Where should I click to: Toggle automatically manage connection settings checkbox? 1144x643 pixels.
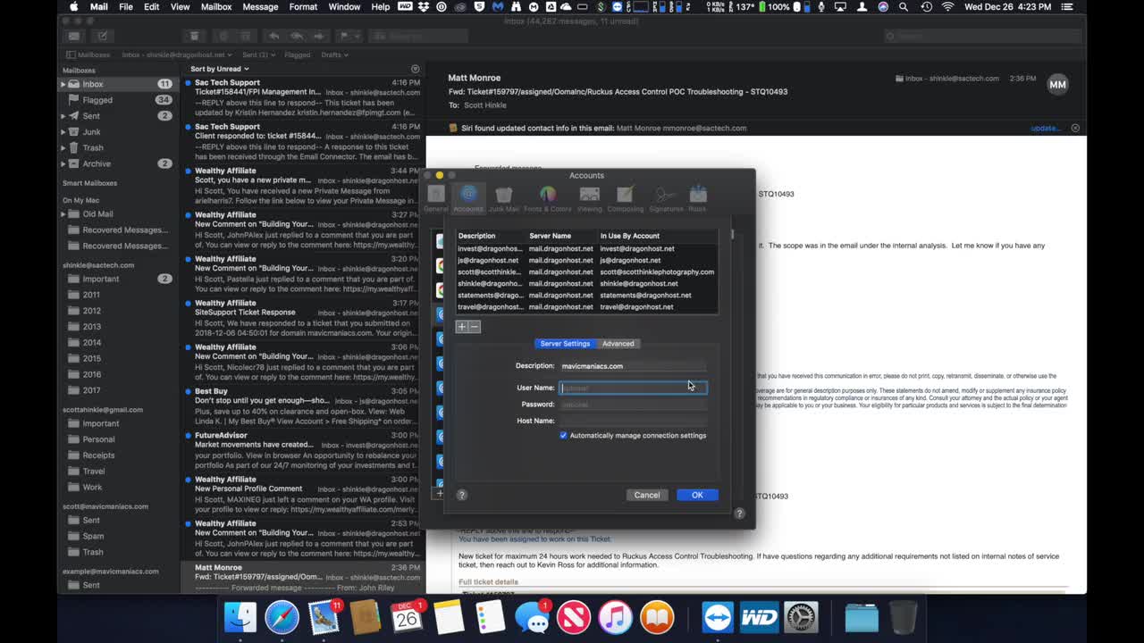click(x=563, y=436)
